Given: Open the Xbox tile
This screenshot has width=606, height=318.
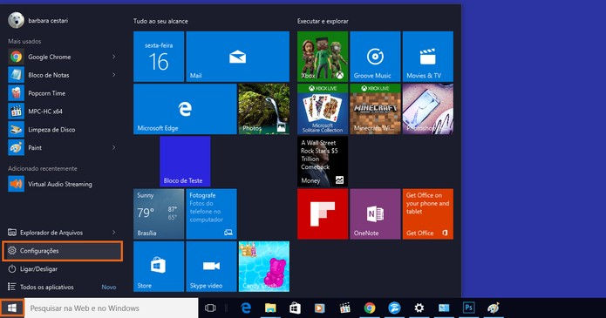Looking at the screenshot, I should click(x=323, y=57).
